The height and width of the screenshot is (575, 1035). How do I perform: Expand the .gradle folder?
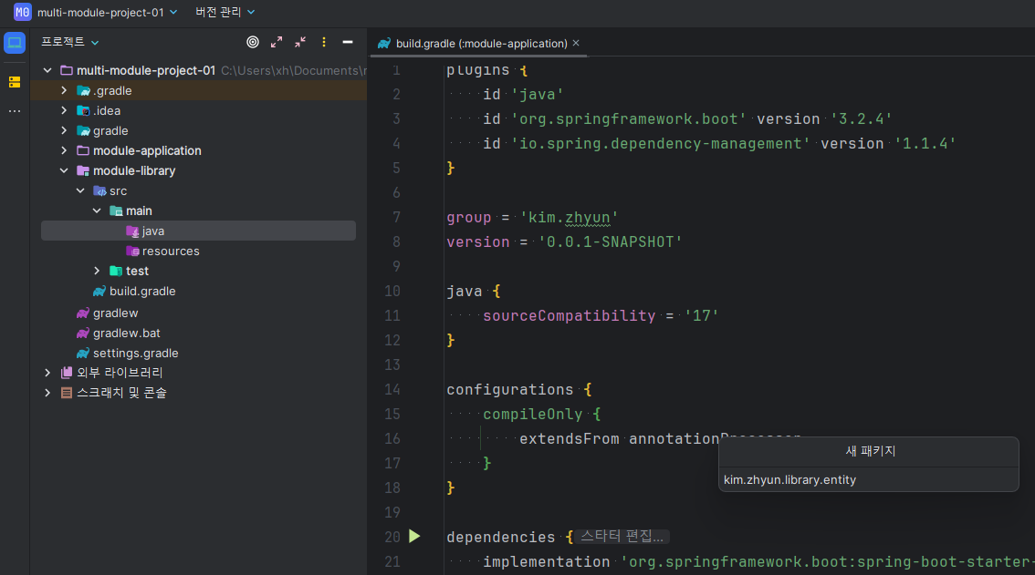click(64, 90)
